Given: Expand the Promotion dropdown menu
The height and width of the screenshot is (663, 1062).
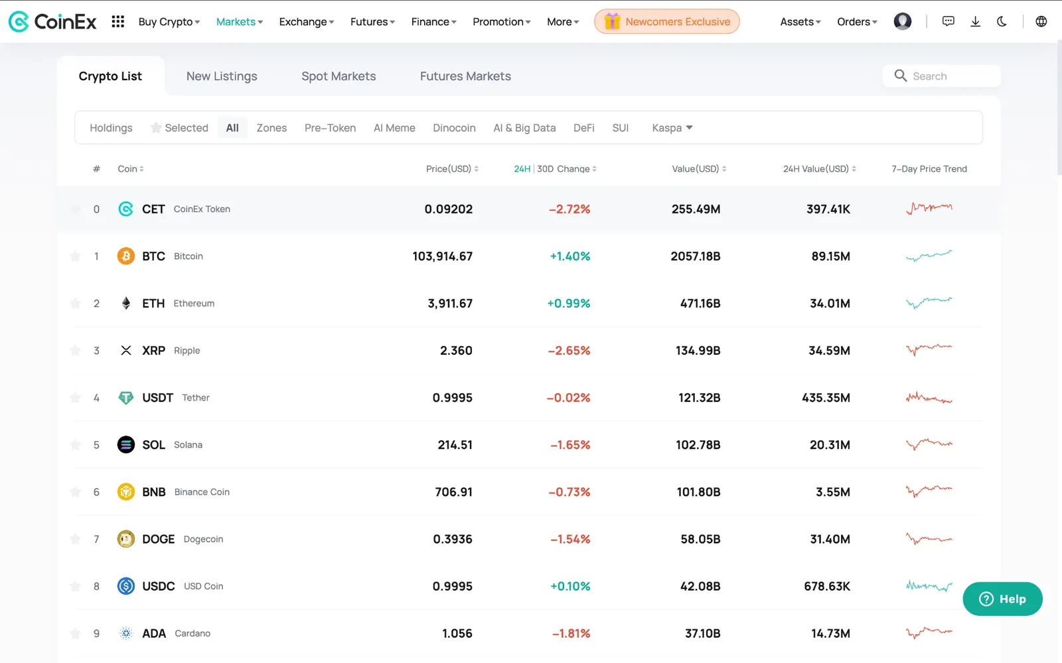Looking at the screenshot, I should click(x=502, y=22).
